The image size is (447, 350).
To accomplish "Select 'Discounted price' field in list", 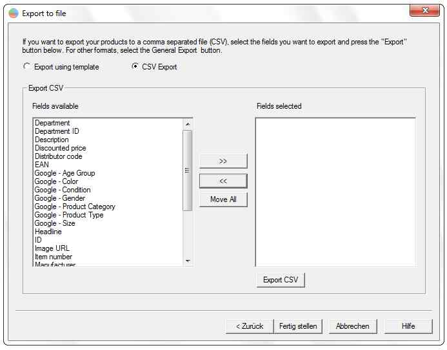I will tap(60, 148).
